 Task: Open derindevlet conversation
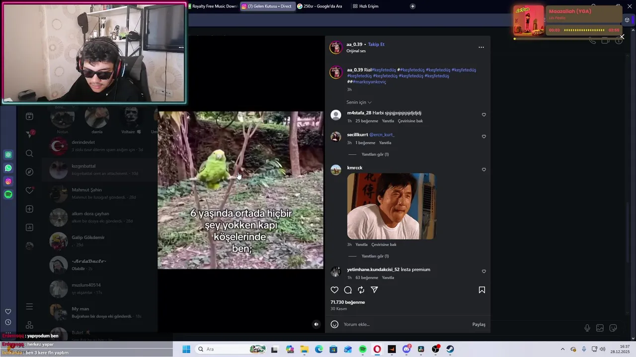point(99,146)
